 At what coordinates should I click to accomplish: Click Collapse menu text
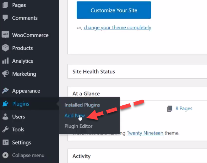(x=28, y=155)
